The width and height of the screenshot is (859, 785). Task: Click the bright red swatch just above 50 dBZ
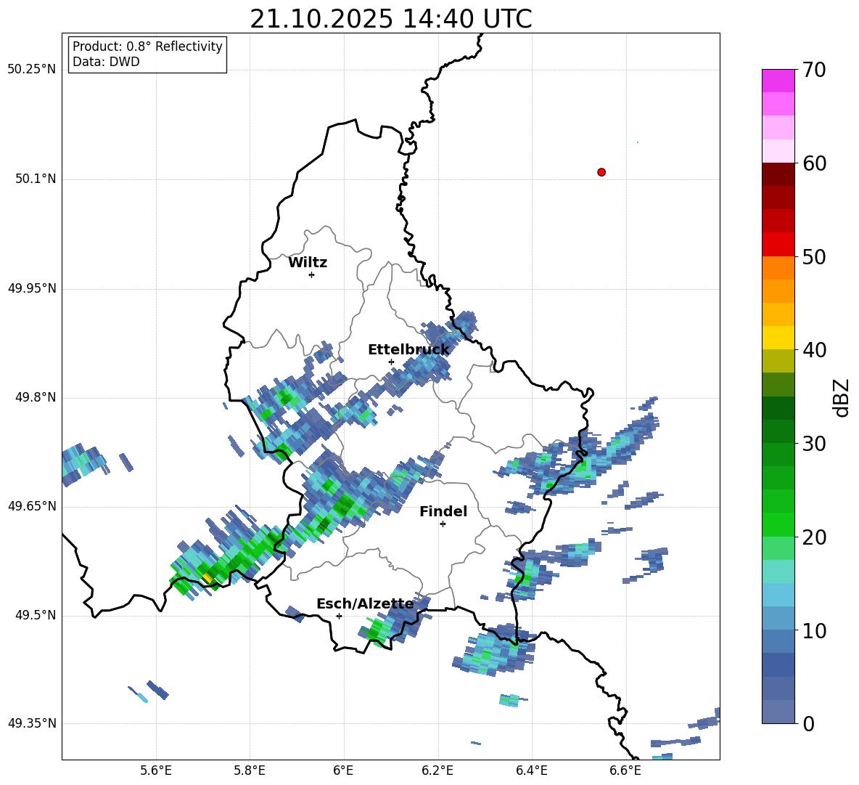[x=778, y=244]
